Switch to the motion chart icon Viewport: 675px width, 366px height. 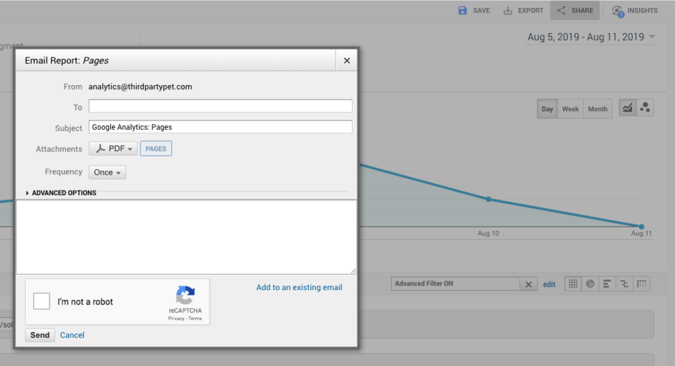click(645, 109)
